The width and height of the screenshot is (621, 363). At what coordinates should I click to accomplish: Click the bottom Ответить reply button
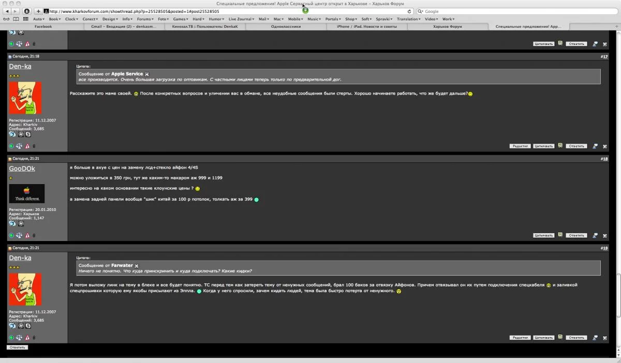[x=17, y=347]
